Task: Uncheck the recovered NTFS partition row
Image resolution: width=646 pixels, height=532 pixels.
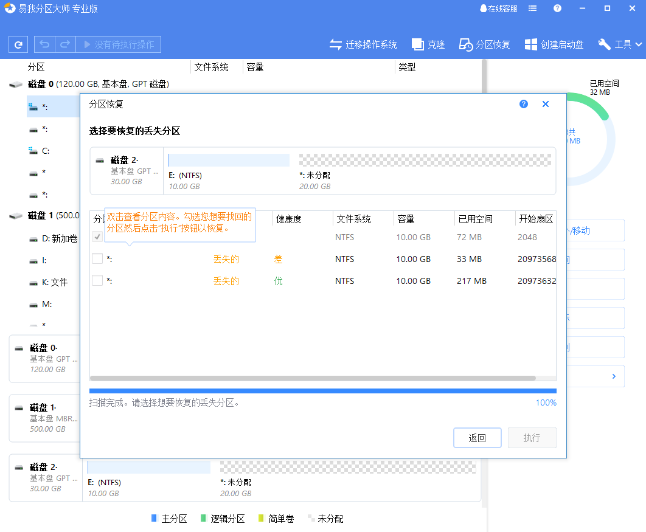Action: click(x=97, y=237)
